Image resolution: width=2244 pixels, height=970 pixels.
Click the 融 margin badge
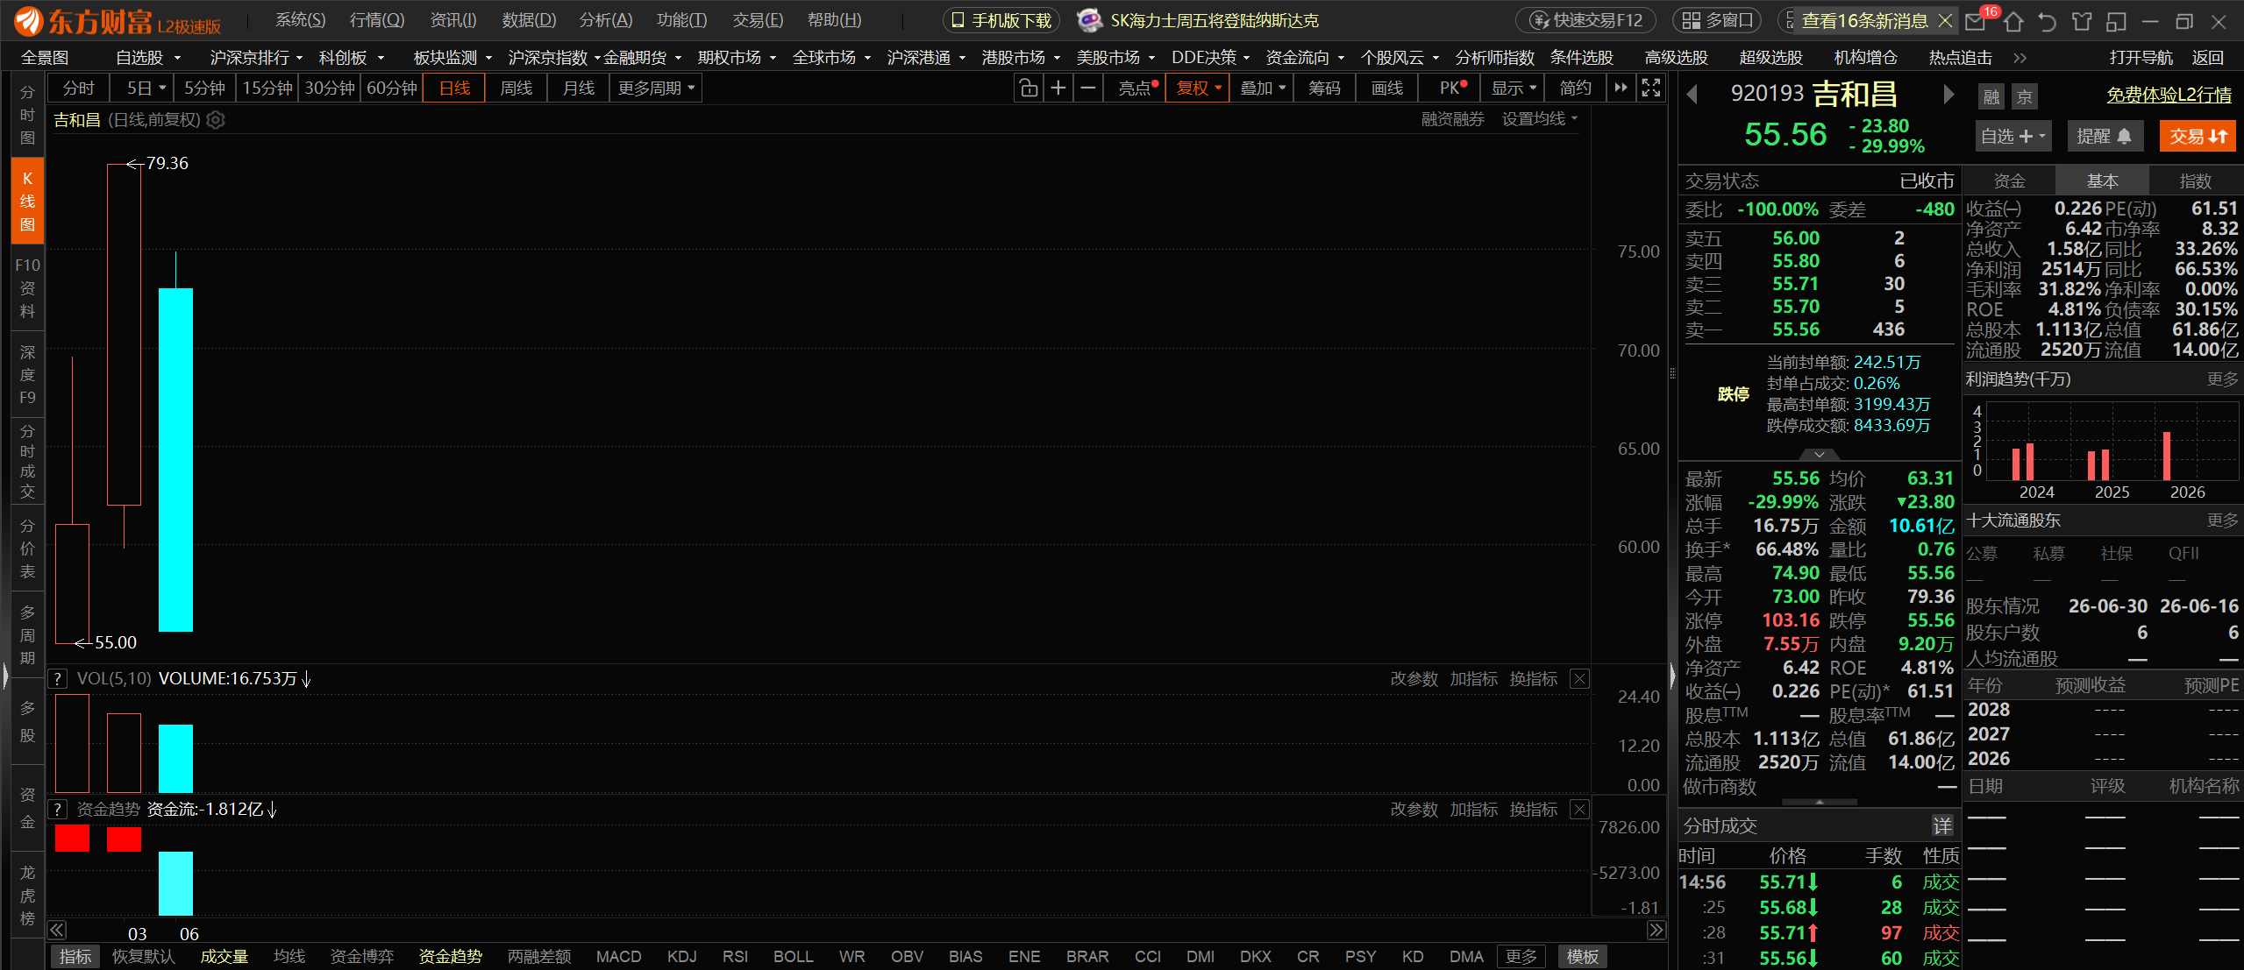[x=1991, y=96]
